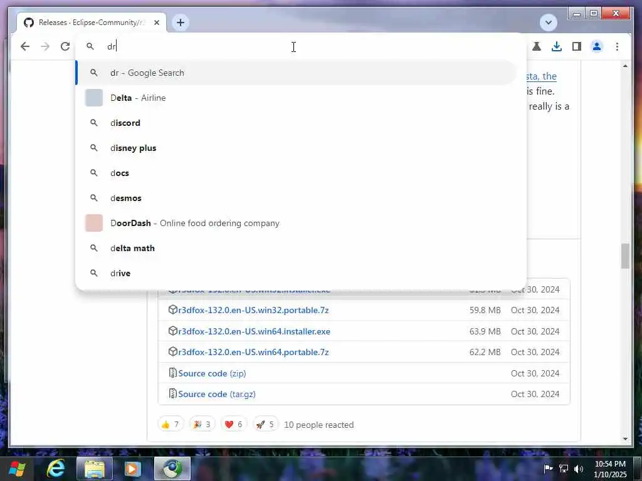
Task: Choose the Delta Airline suggestion
Action: 296,98
